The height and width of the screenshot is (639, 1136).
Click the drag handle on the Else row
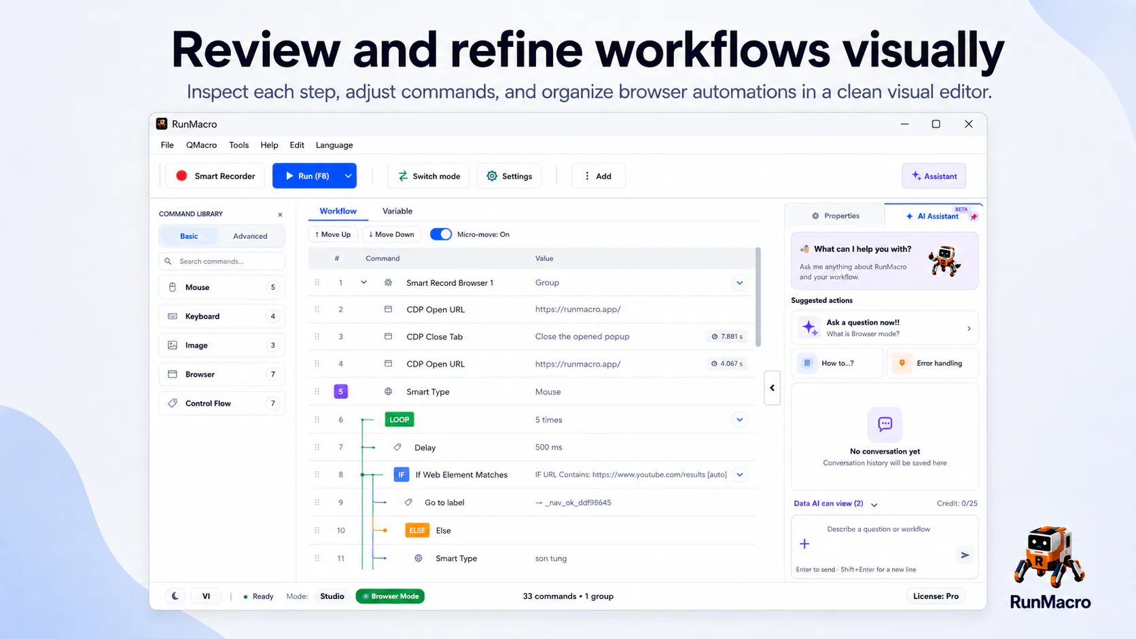317,530
